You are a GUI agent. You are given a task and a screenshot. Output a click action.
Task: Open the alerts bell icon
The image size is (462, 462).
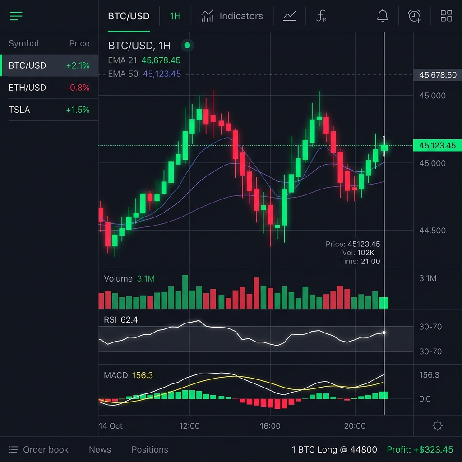383,16
